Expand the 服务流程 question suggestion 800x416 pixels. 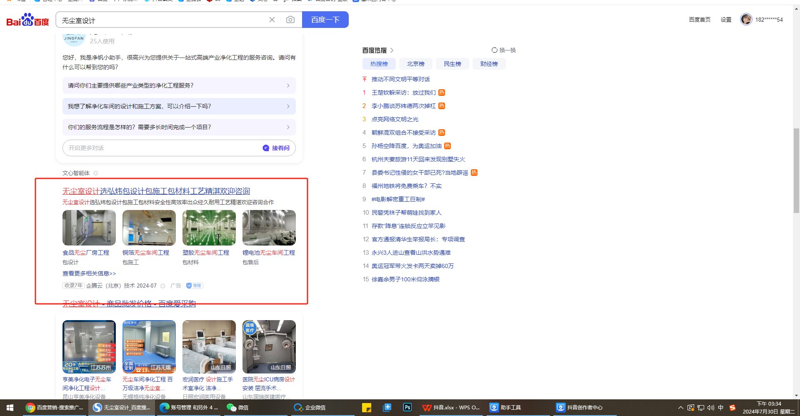(x=288, y=127)
